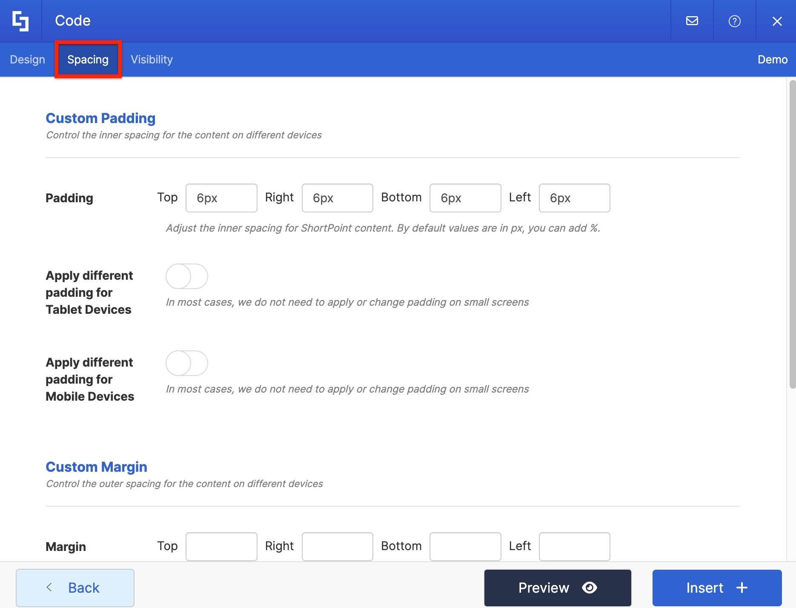Select the Spacing tab

tap(88, 60)
